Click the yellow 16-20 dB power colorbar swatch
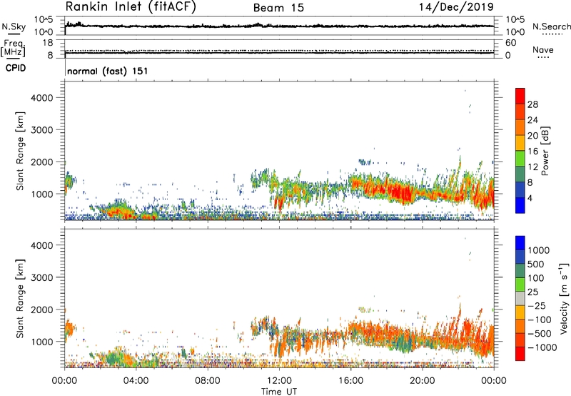Screen dimensions: 571x396 (x=520, y=142)
